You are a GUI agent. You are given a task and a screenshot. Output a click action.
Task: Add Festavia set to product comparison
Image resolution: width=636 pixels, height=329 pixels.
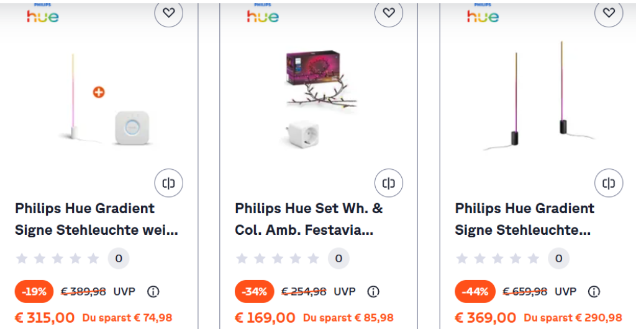coord(389,183)
